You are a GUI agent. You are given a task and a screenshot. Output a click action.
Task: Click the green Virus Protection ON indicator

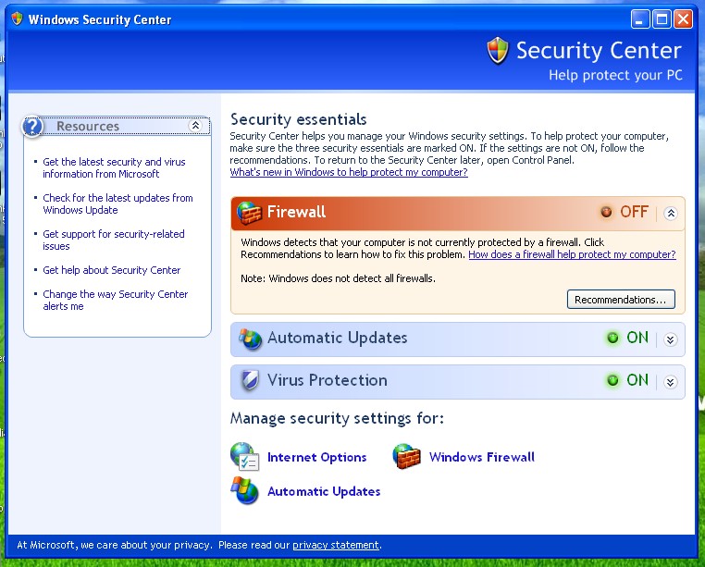point(612,380)
